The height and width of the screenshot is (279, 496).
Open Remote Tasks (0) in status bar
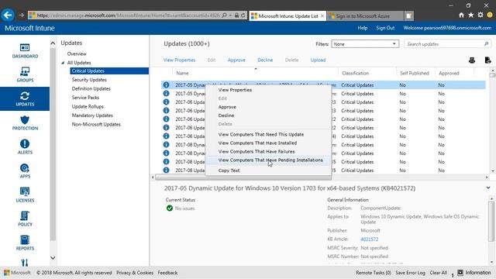pyautogui.click(x=374, y=272)
